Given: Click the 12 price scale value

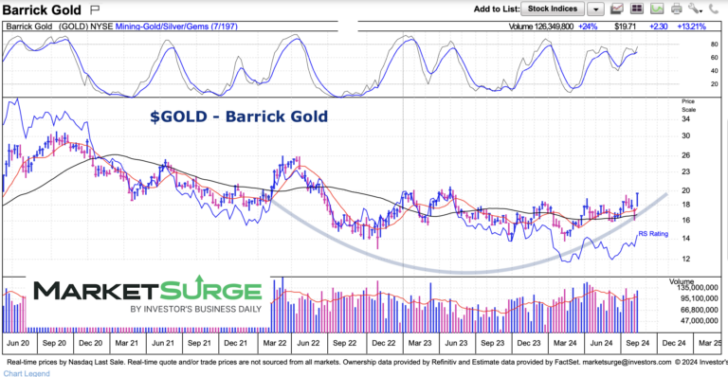Looking at the screenshot, I should pyautogui.click(x=685, y=259).
